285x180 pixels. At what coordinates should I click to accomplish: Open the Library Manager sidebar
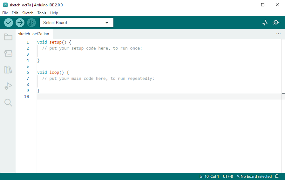(8, 70)
